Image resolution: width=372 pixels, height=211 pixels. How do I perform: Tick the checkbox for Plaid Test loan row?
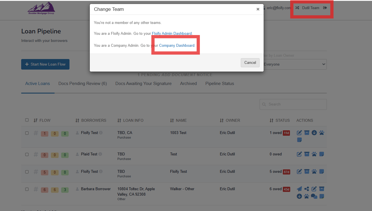[27, 154]
